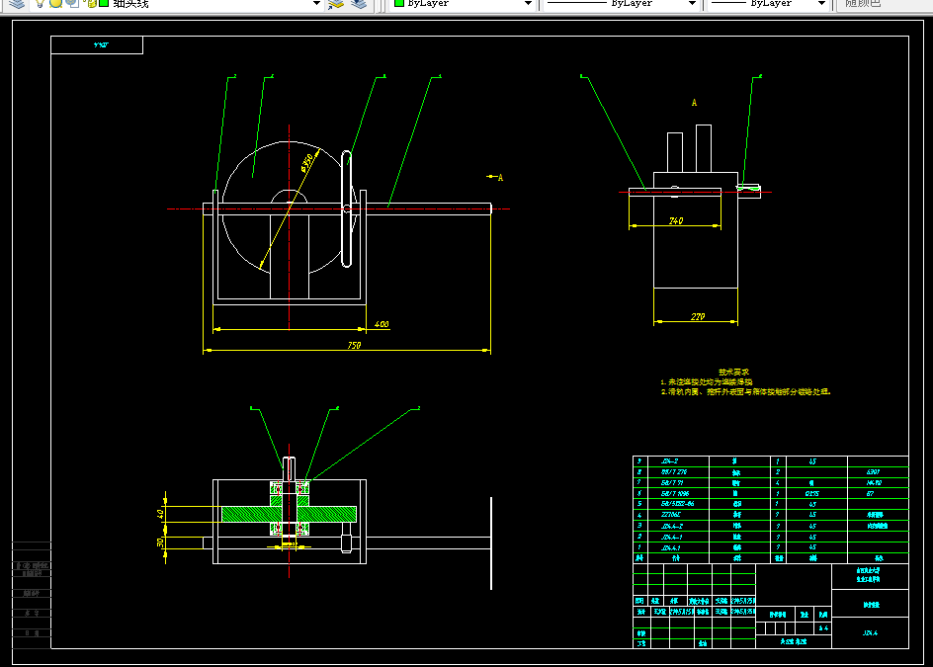933x667 pixels.
Task: Expand the lineweight control dropdown arrow
Action: coord(821,4)
